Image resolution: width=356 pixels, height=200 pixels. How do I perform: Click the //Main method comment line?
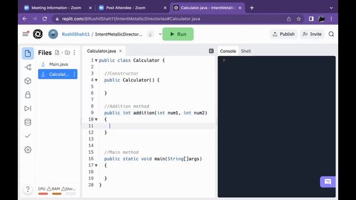click(121, 152)
